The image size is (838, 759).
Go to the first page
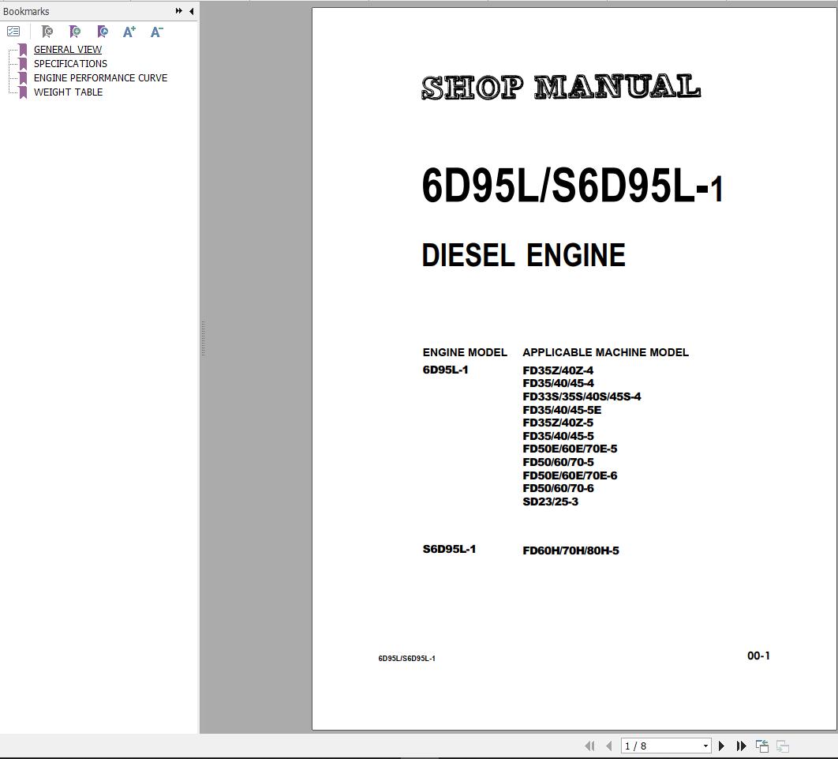(589, 746)
